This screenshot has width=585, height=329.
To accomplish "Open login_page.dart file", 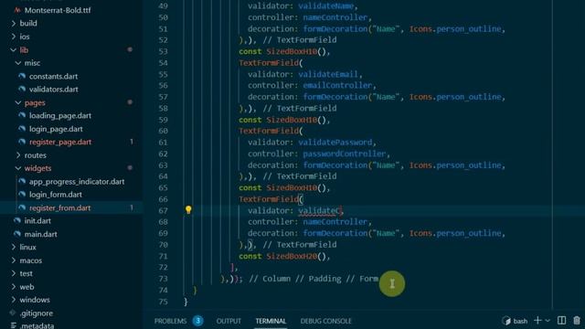I will point(56,129).
